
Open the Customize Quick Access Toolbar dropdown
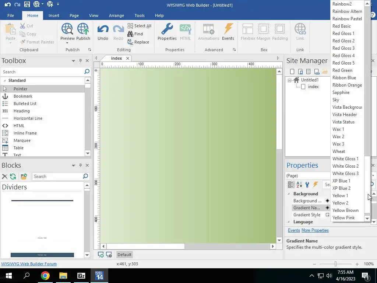tap(58, 4)
